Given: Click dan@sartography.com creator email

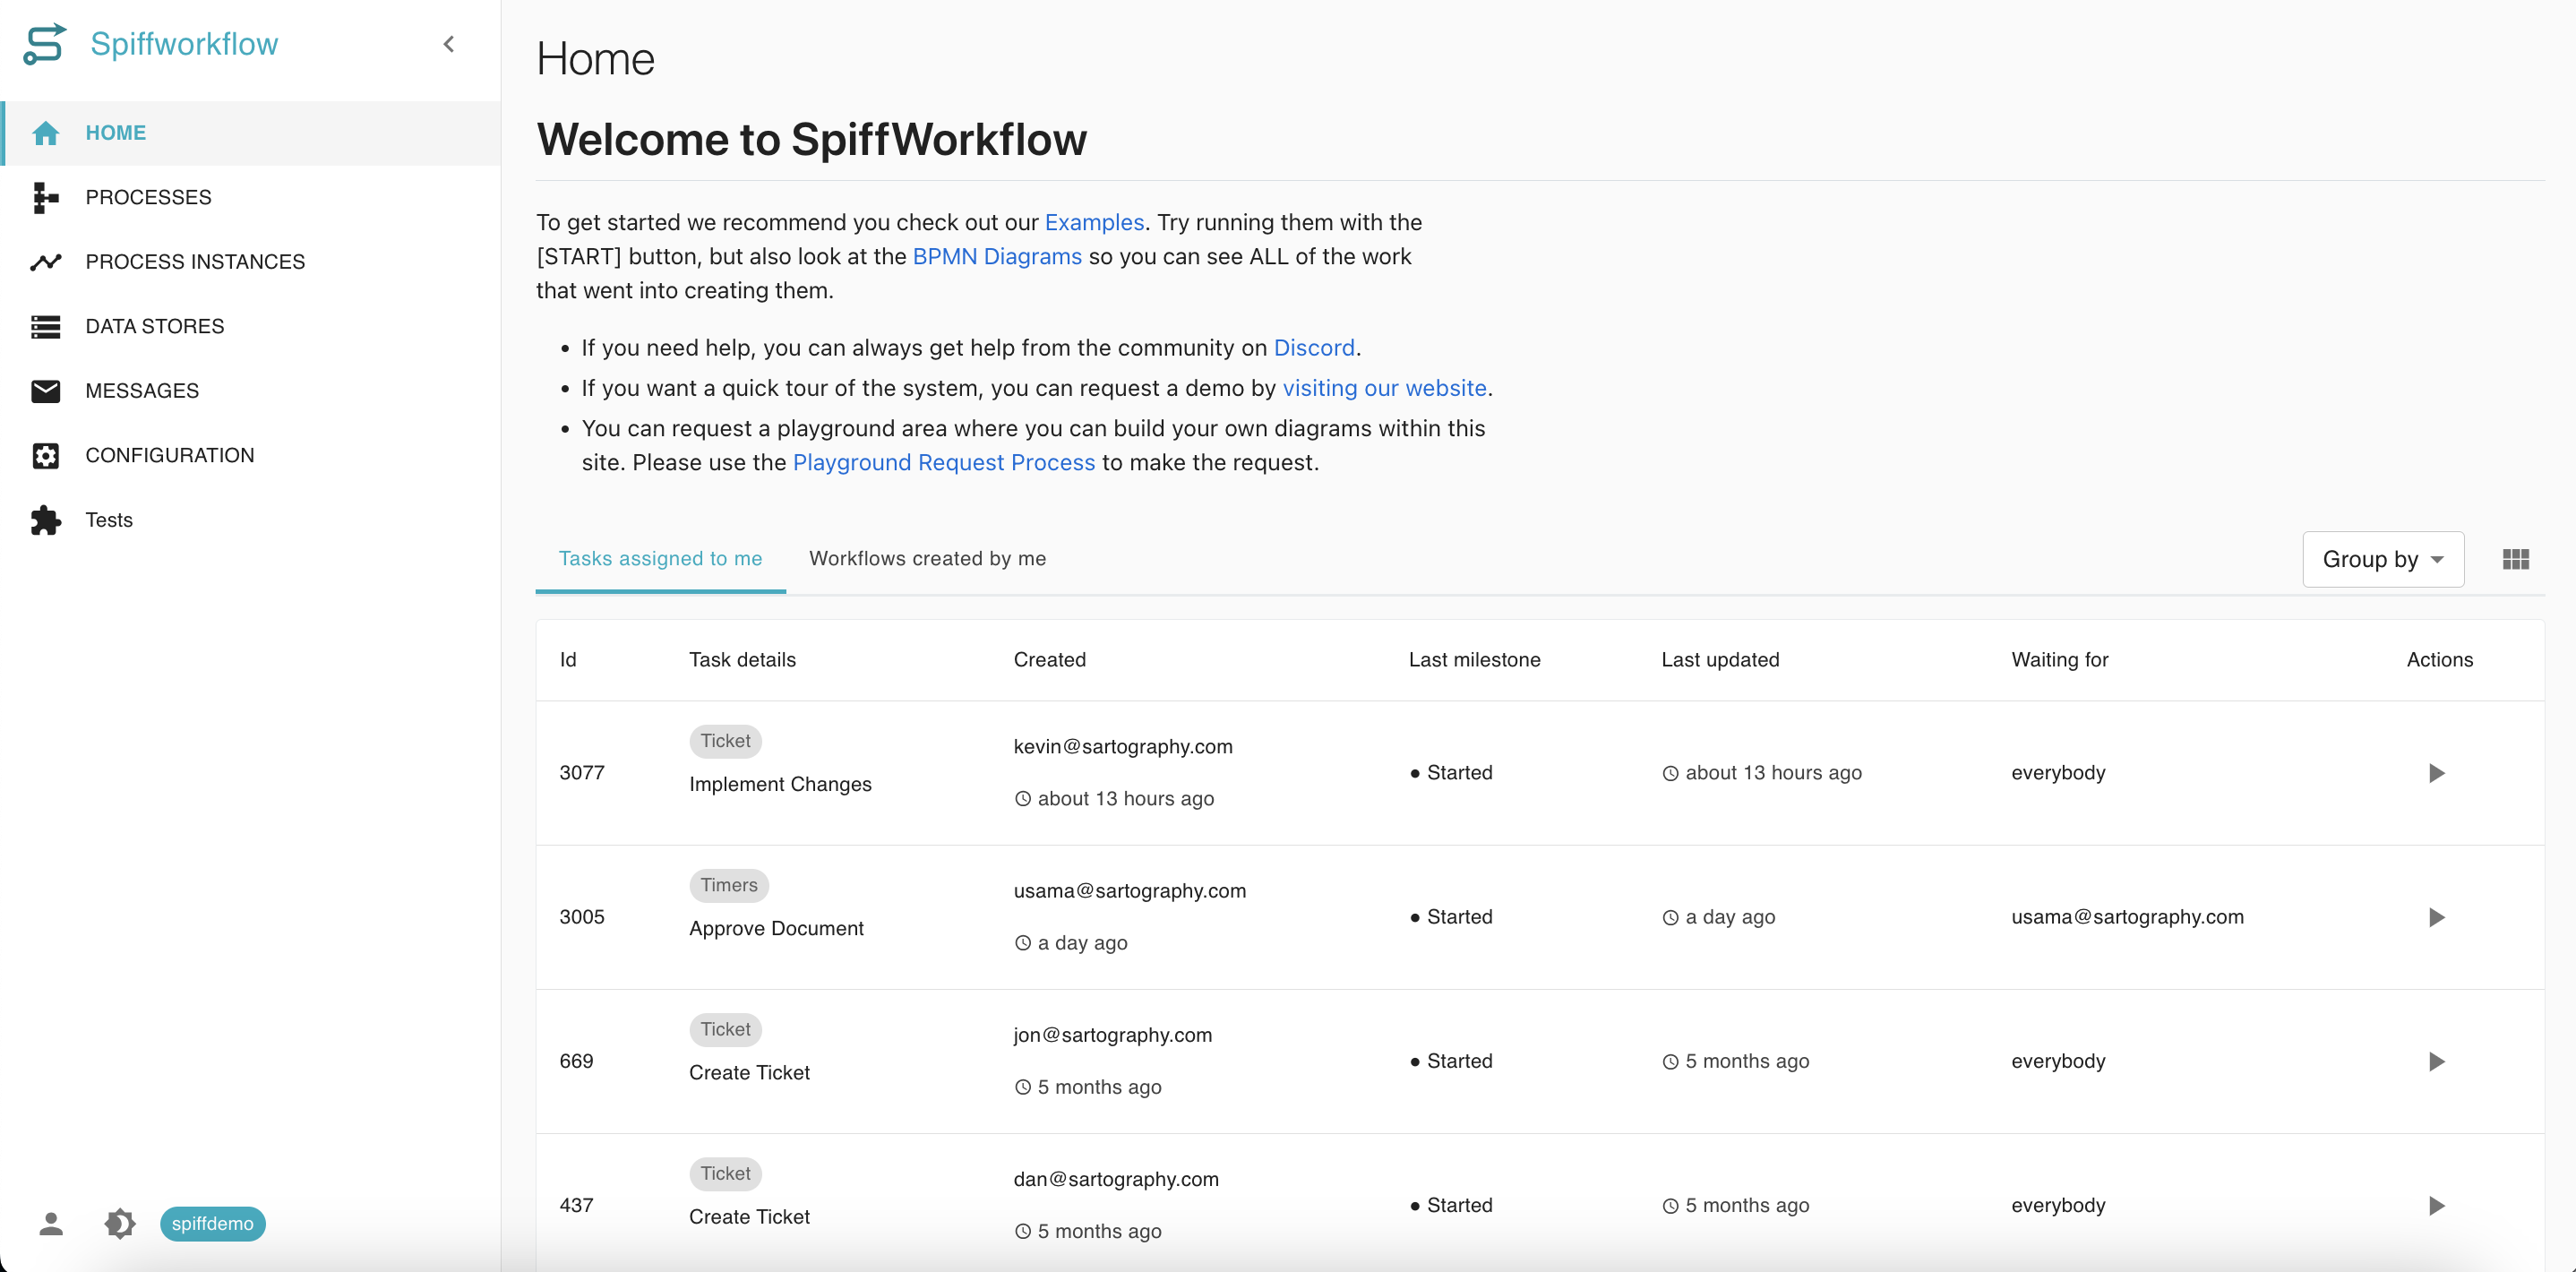Looking at the screenshot, I should [1116, 1179].
